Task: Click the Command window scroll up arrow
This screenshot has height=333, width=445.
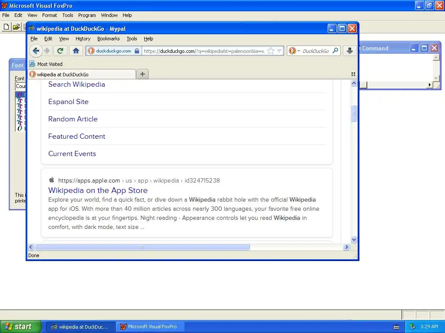Action: pos(436,57)
